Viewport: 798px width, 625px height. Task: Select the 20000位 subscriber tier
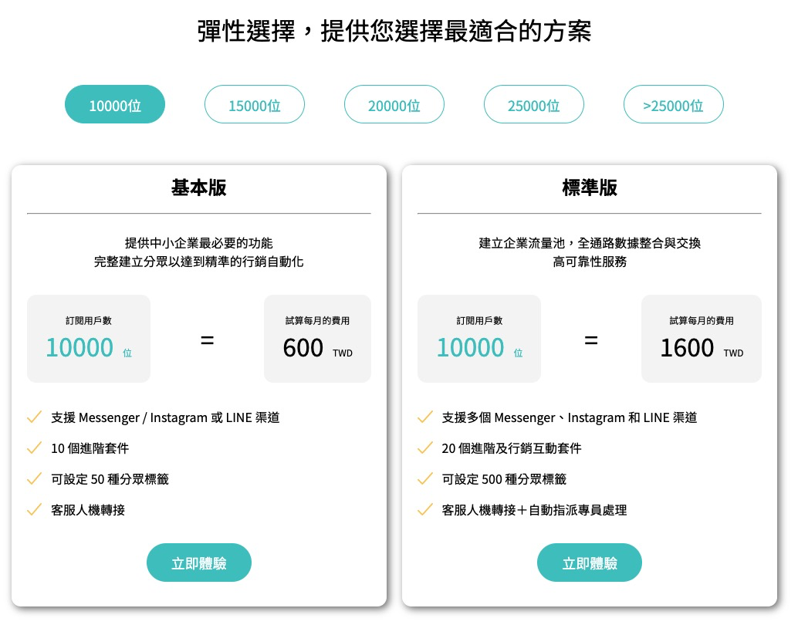pos(394,104)
